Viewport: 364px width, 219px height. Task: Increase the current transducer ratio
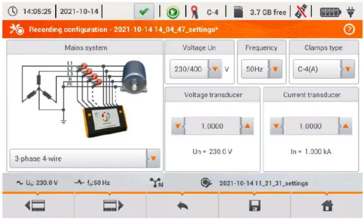coord(345,126)
